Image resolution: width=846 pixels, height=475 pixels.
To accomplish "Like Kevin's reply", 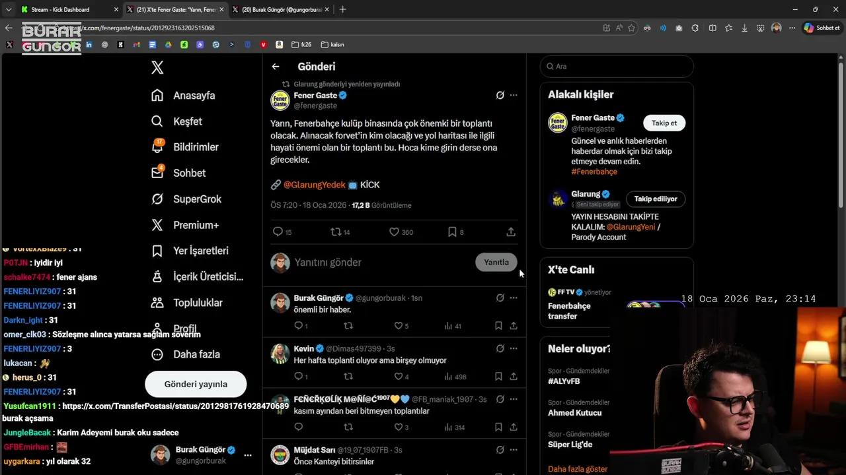I will click(x=399, y=377).
